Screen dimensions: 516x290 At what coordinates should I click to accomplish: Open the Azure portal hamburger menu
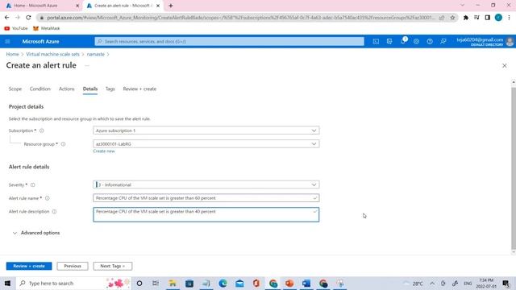[x=7, y=41]
